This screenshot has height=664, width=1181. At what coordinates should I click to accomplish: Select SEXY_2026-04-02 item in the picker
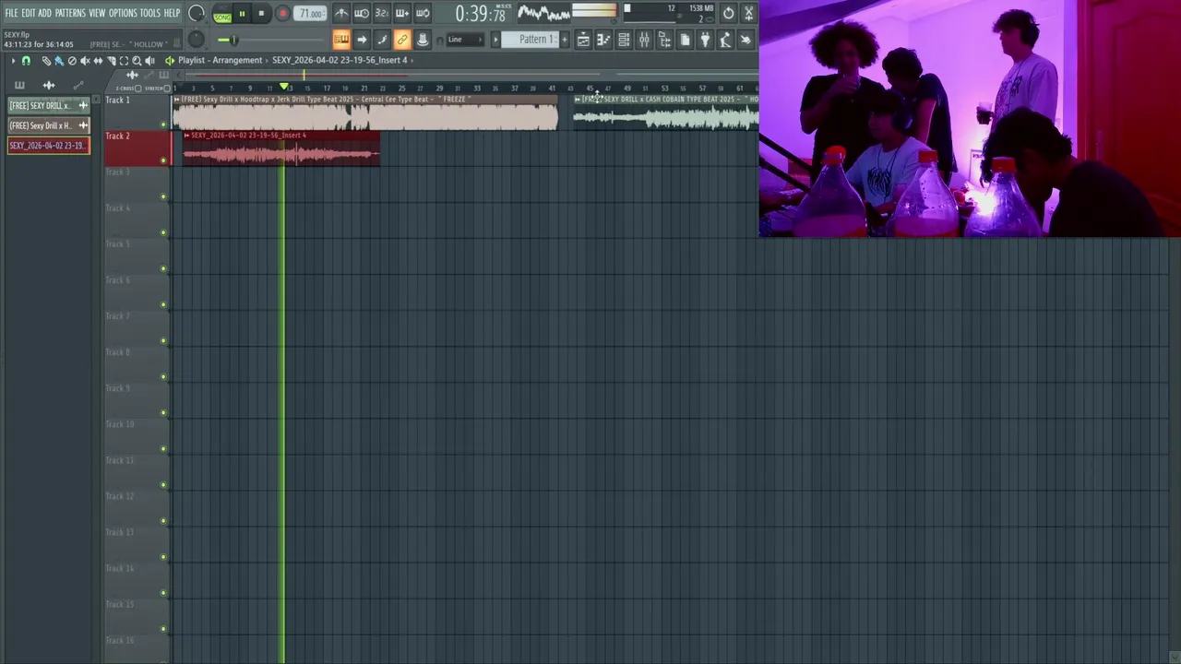click(x=48, y=146)
